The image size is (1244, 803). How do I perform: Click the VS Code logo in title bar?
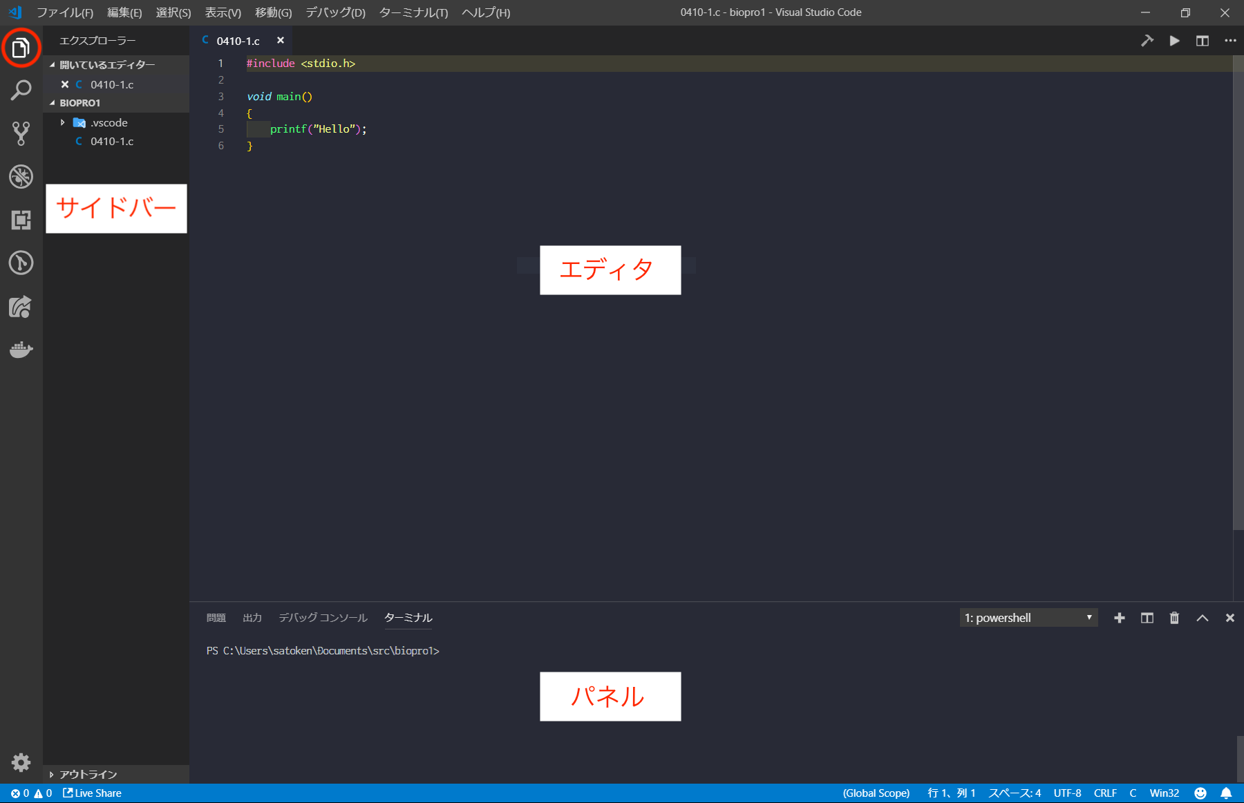coord(15,12)
